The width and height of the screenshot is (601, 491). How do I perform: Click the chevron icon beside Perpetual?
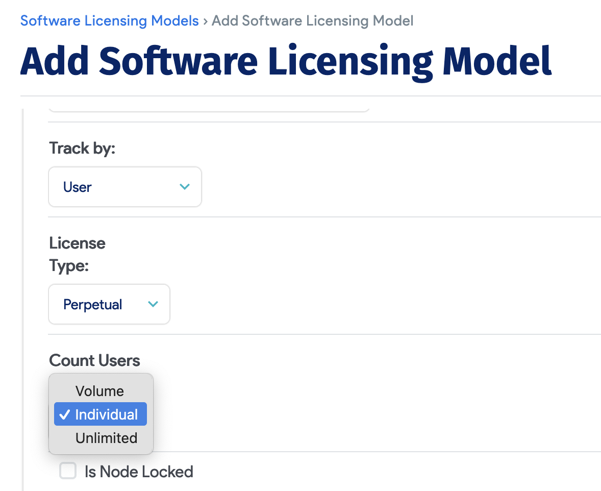[x=153, y=304]
